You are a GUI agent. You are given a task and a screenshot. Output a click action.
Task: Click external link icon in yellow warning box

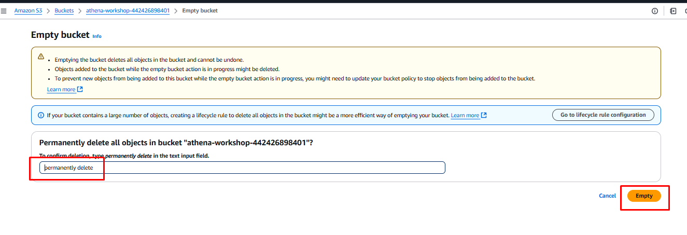click(x=80, y=89)
